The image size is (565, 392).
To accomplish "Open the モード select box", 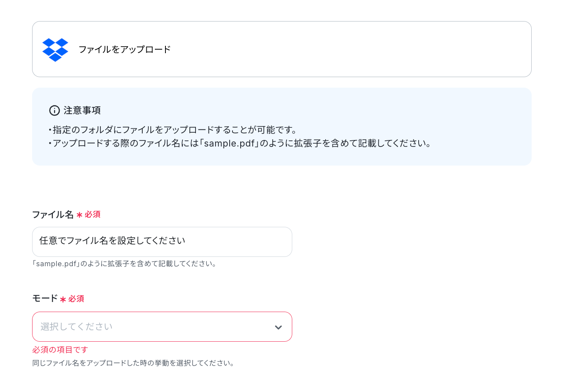I will point(162,327).
